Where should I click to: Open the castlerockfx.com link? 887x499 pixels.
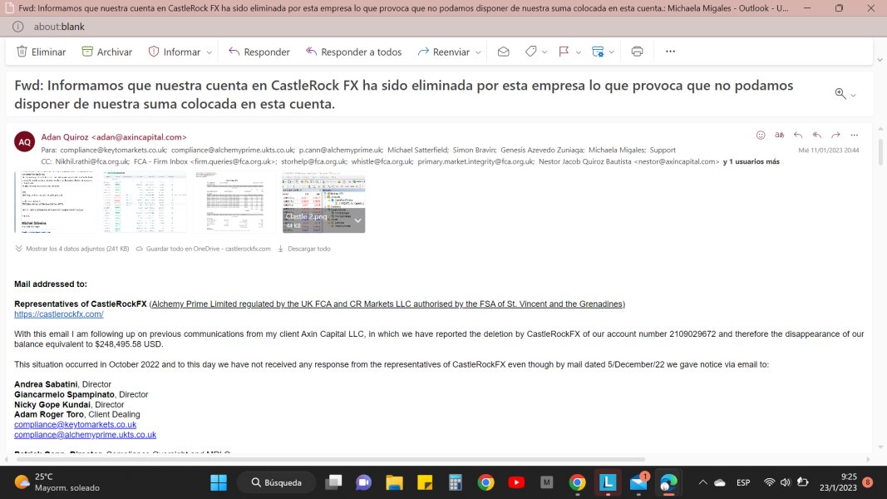[x=59, y=314]
